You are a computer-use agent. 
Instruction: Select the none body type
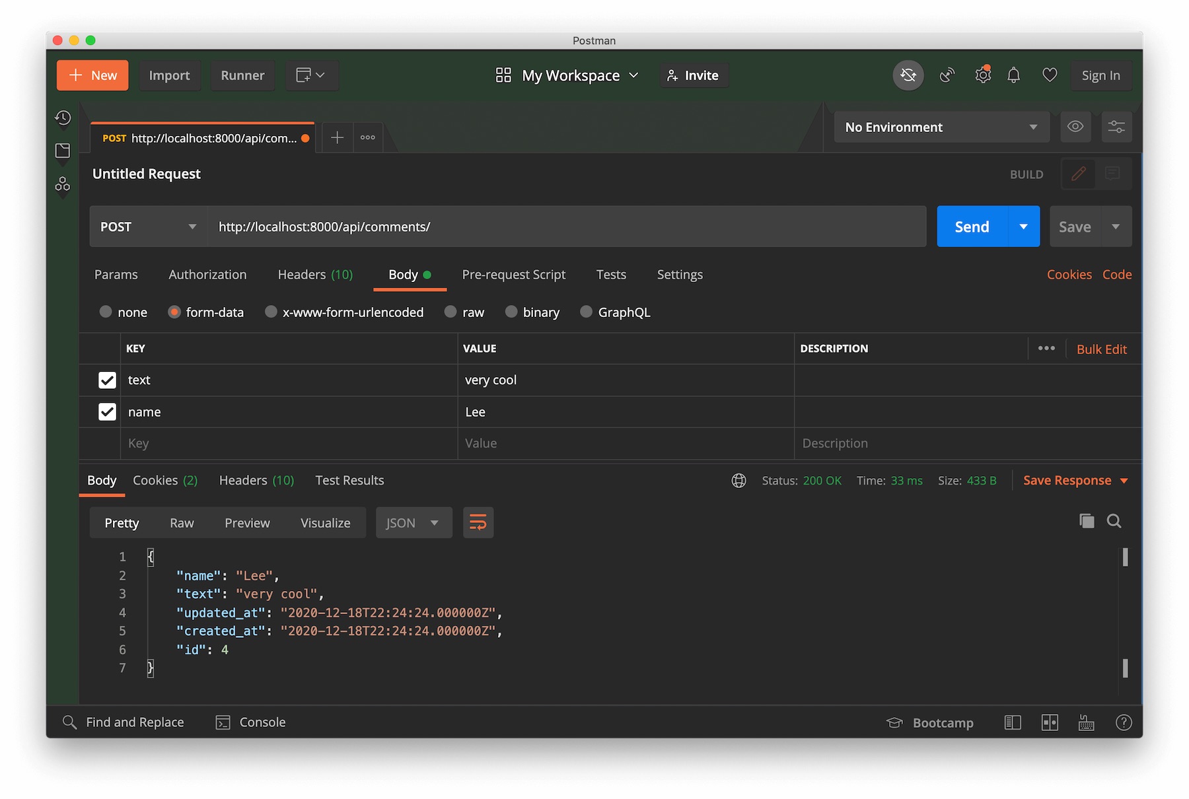click(106, 312)
